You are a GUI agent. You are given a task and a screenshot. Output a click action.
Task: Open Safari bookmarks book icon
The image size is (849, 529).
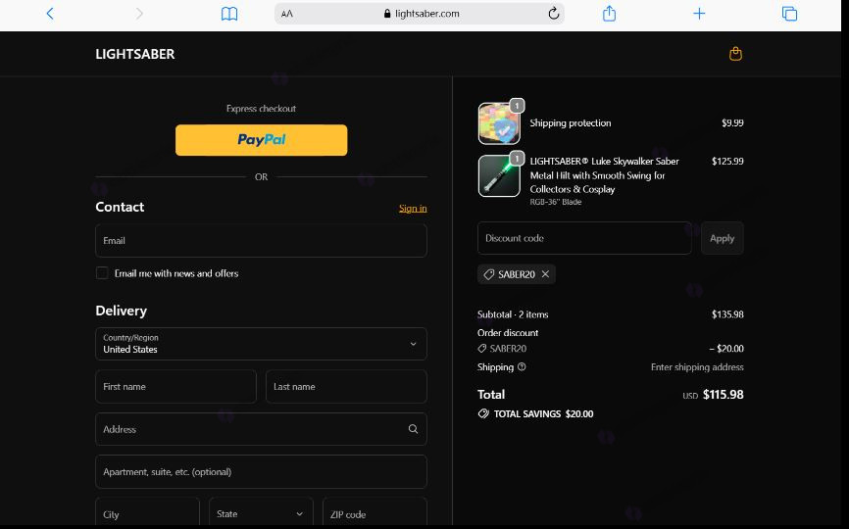click(x=229, y=14)
